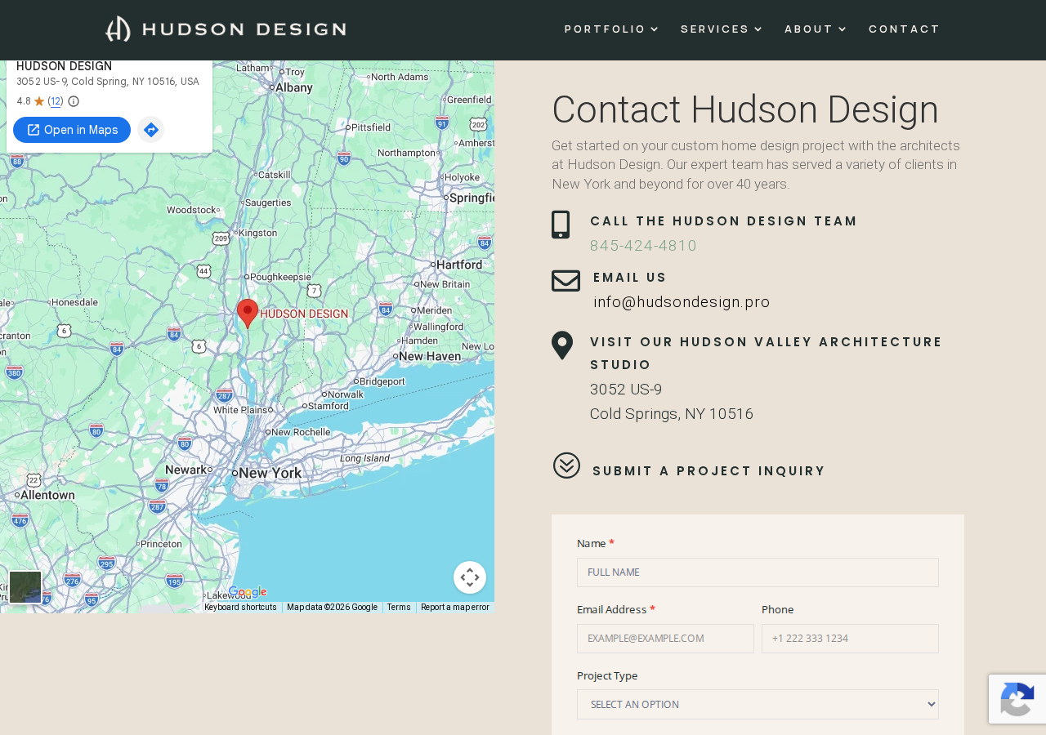This screenshot has height=735, width=1046.
Task: Expand the About chevron arrow
Action: (842, 29)
